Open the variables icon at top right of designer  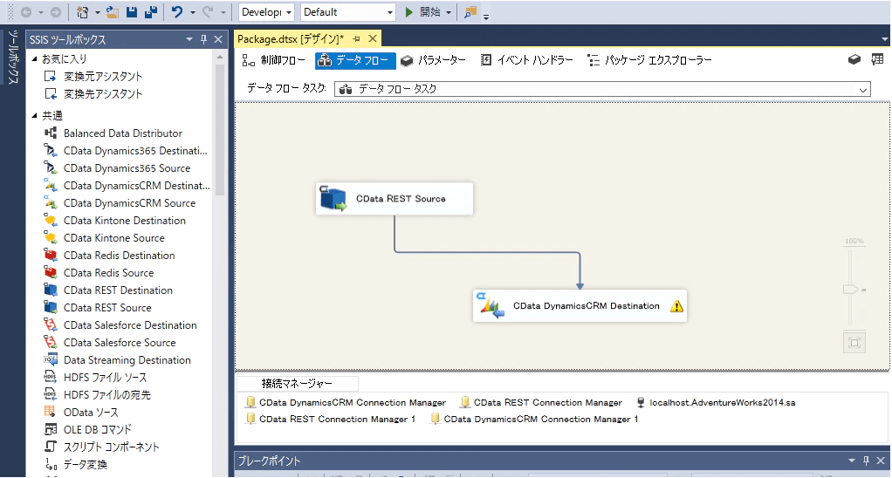pos(854,59)
